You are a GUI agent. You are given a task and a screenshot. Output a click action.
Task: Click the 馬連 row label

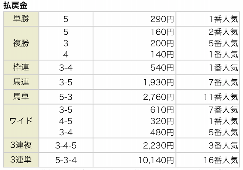pyautogui.click(x=21, y=82)
